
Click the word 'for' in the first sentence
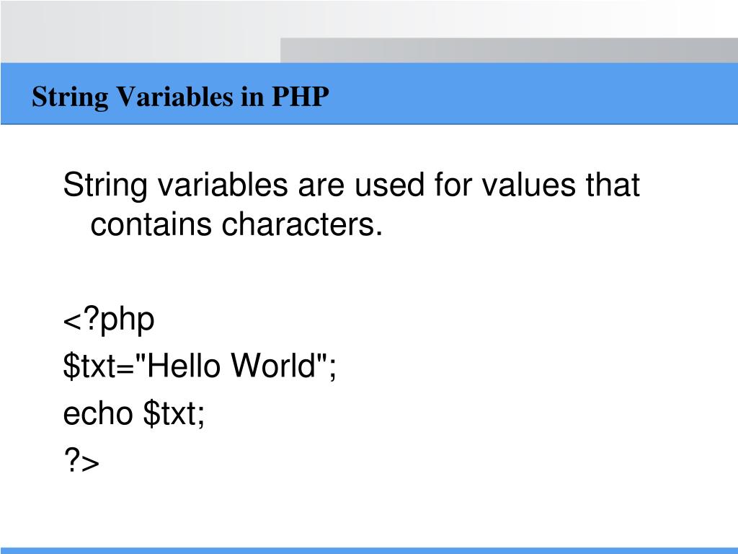pyautogui.click(x=453, y=184)
